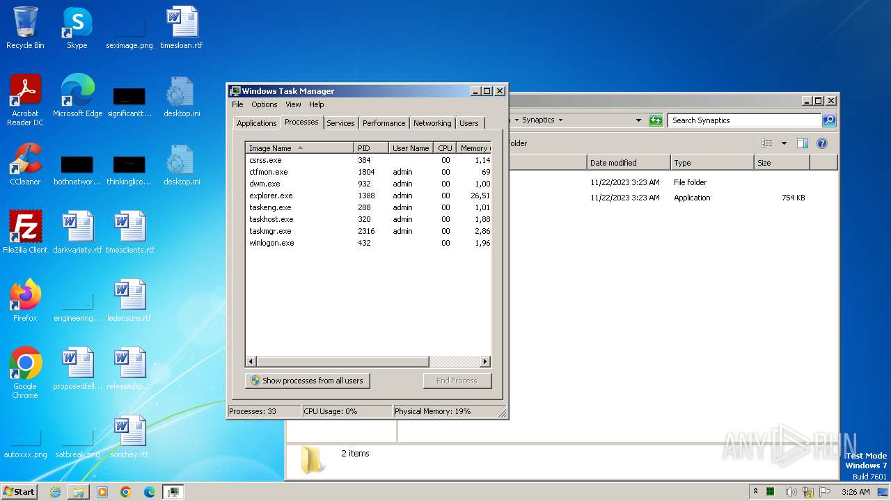Open the Help menu in Task Manager
The image size is (891, 501).
click(x=317, y=104)
